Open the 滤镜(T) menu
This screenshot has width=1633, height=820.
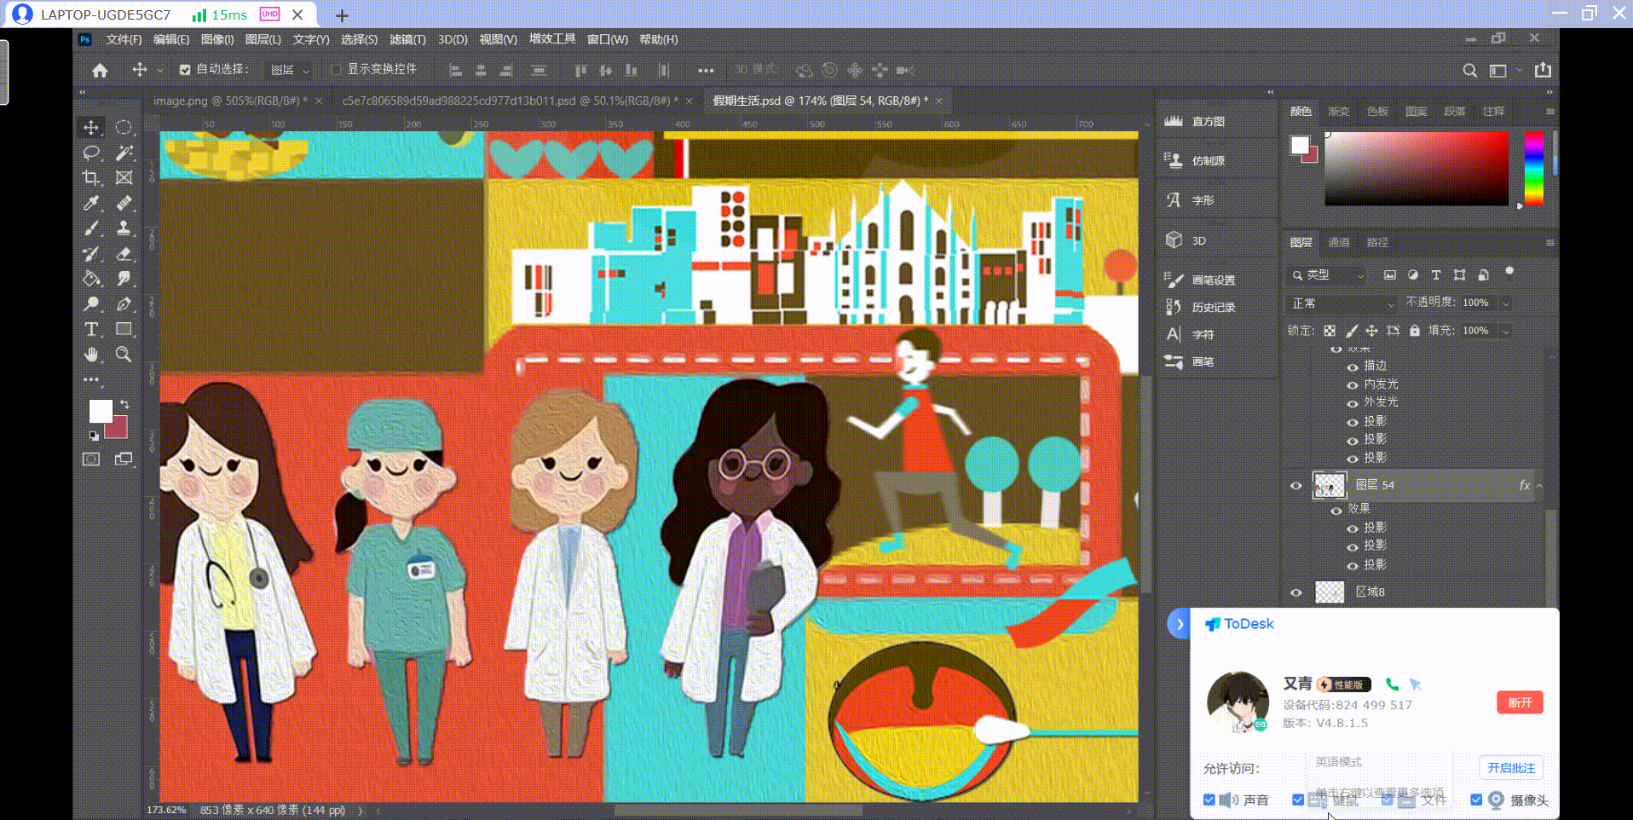coord(407,40)
